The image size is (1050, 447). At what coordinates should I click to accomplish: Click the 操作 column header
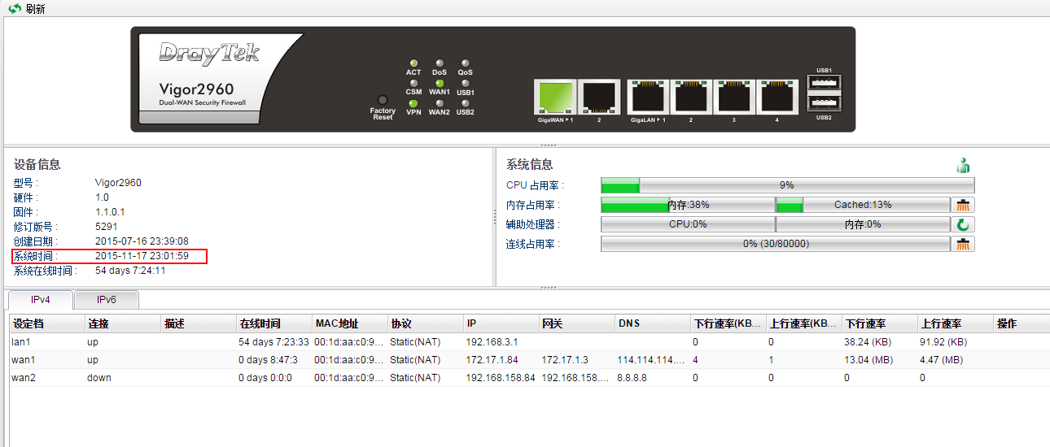pyautogui.click(x=1021, y=323)
